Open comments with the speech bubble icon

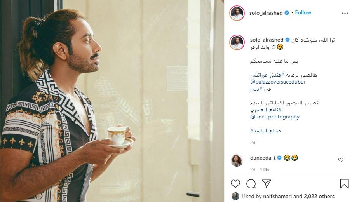[x=251, y=184]
